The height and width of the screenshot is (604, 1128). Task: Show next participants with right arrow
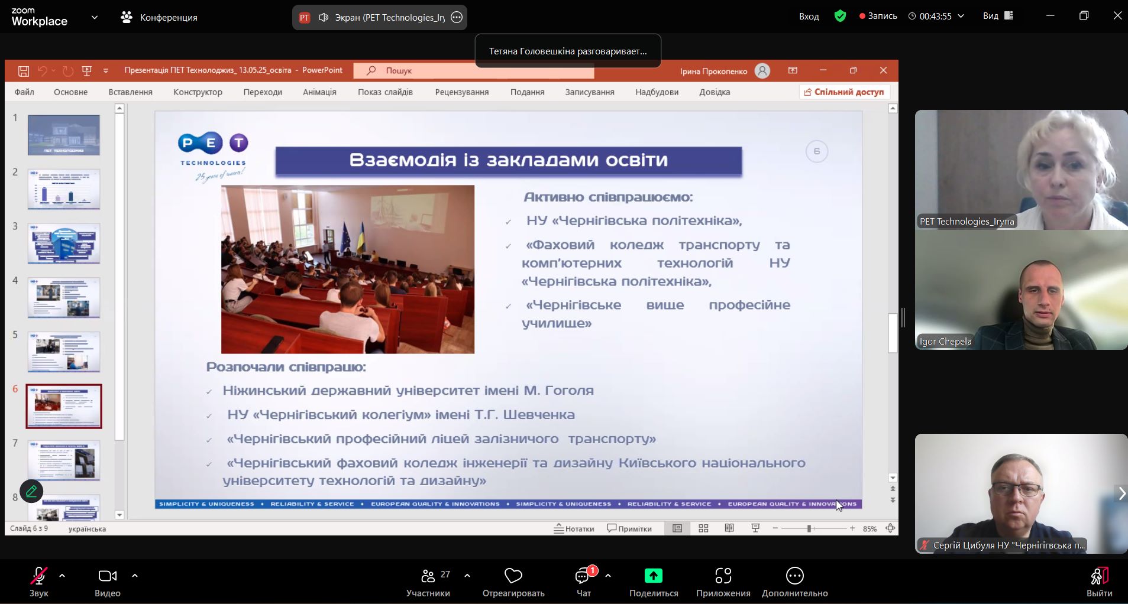tap(1121, 493)
